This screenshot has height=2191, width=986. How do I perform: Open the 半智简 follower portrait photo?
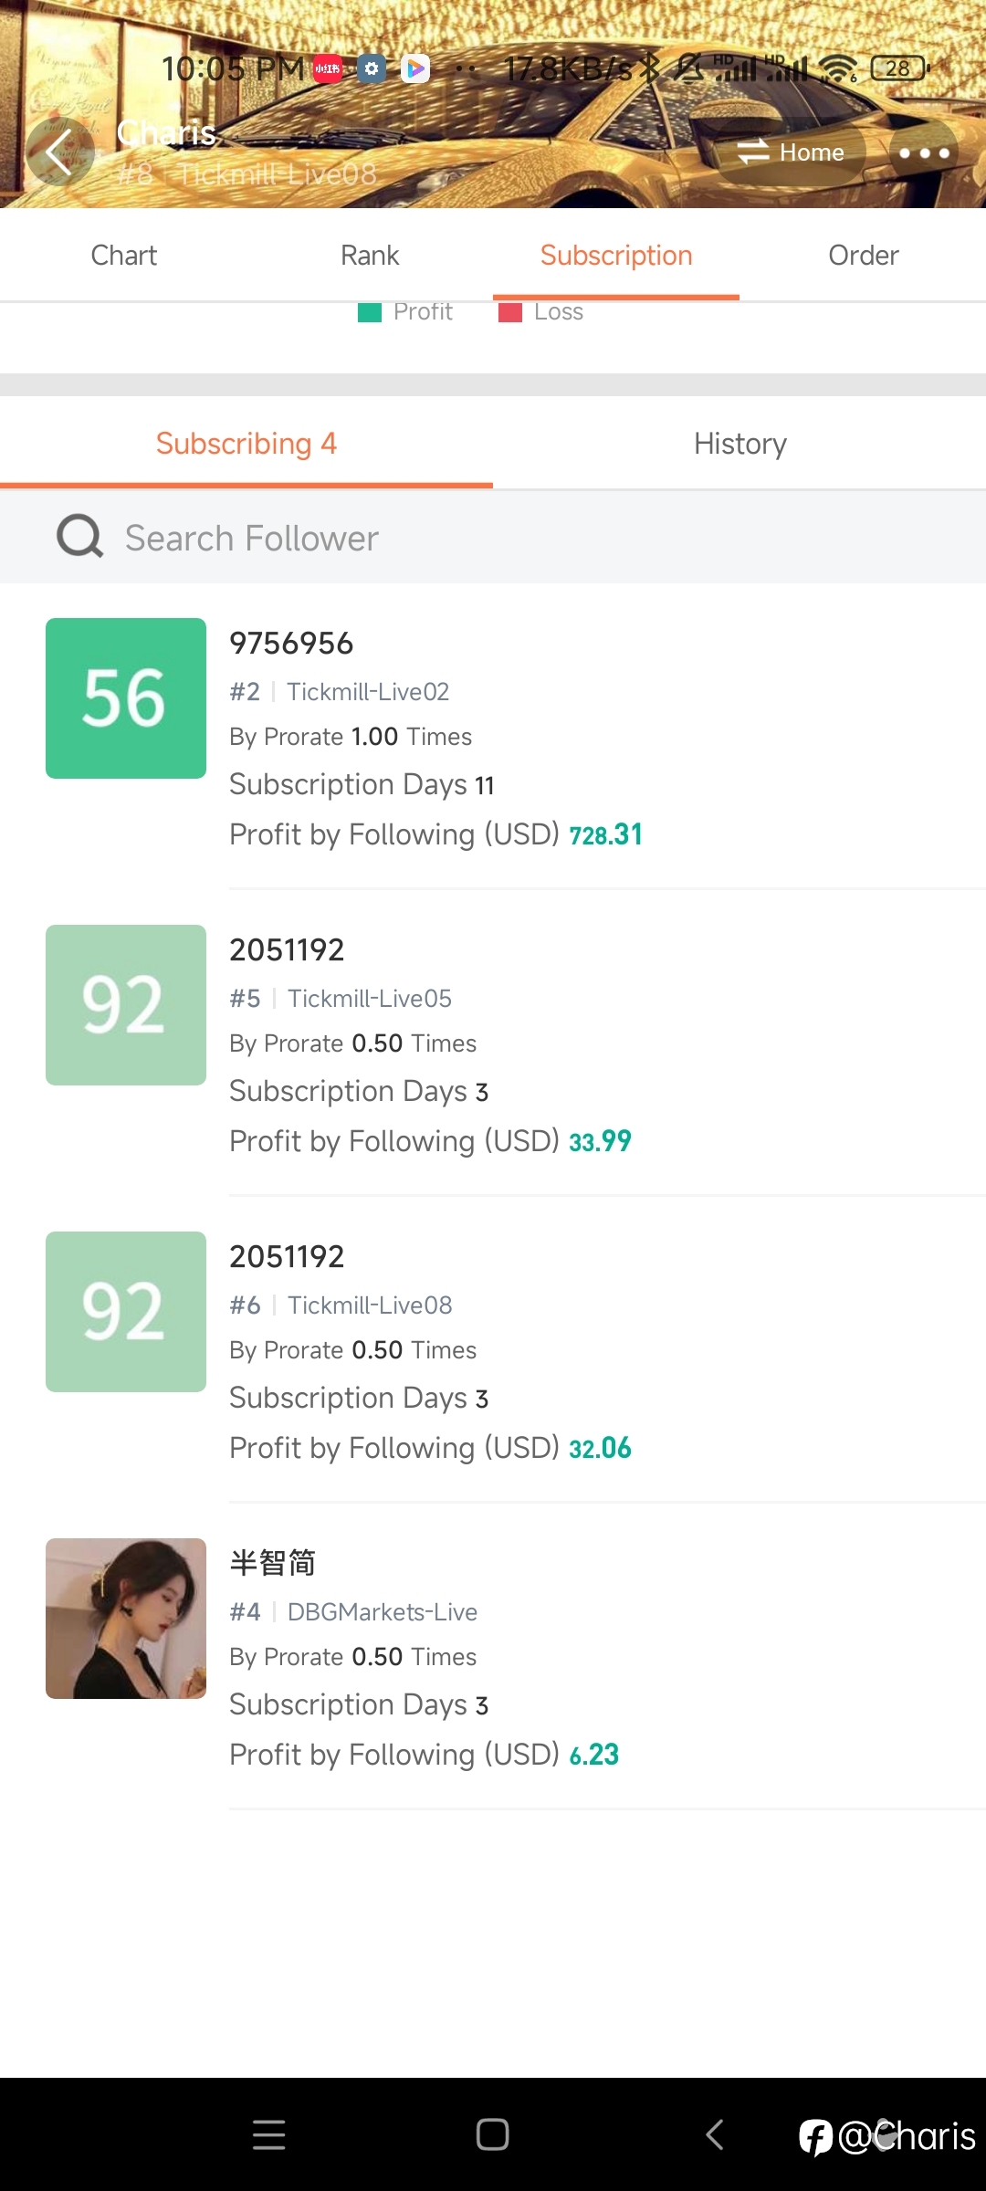[x=126, y=1619]
